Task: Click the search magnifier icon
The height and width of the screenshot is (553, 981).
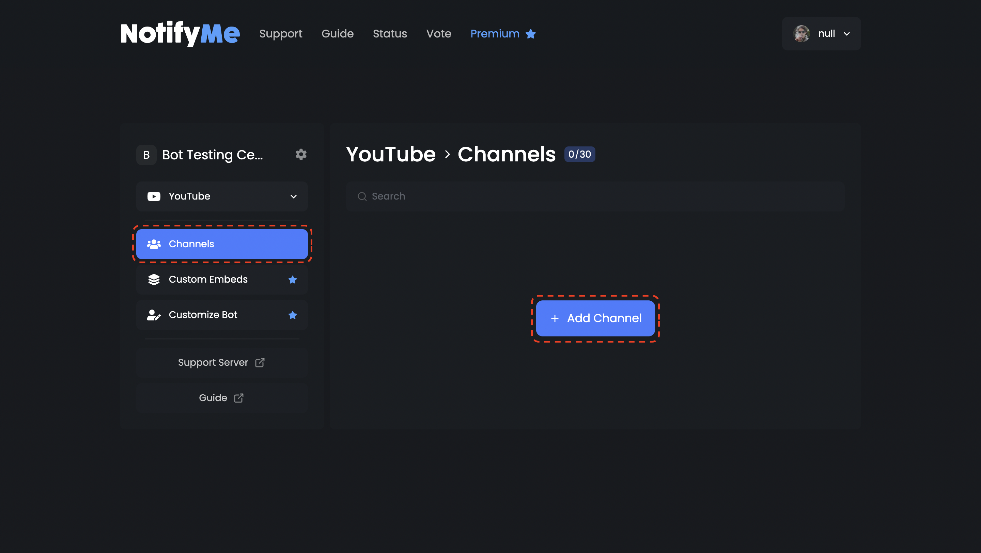Action: tap(362, 196)
